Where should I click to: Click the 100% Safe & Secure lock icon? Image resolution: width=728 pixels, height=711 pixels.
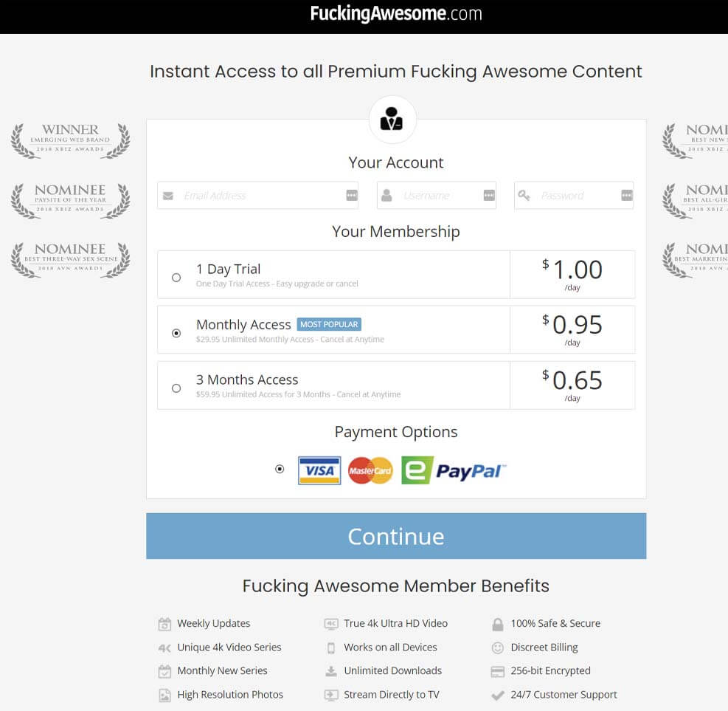click(x=498, y=624)
